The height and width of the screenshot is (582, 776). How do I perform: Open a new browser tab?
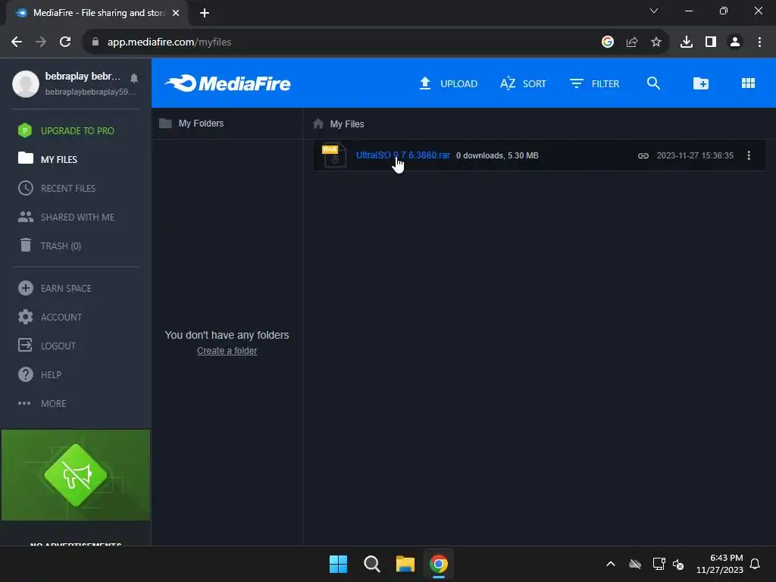coord(205,13)
